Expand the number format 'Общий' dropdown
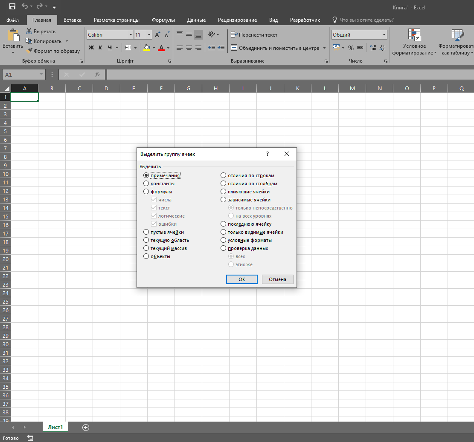The image size is (474, 442). click(384, 35)
